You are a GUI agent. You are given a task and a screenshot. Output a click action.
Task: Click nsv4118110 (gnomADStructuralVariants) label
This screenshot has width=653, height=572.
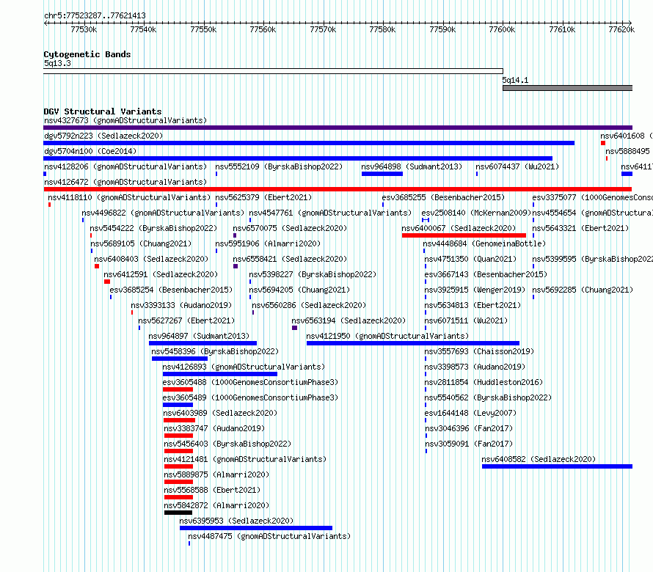click(x=129, y=197)
